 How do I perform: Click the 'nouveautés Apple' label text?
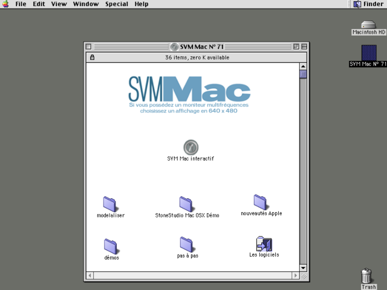pos(261,213)
